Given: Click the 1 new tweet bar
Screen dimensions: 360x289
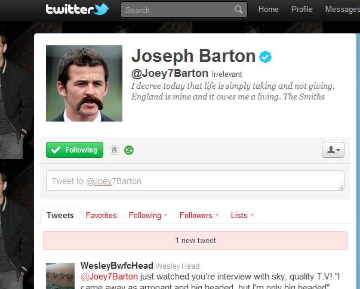Looking at the screenshot, I should tap(195, 241).
